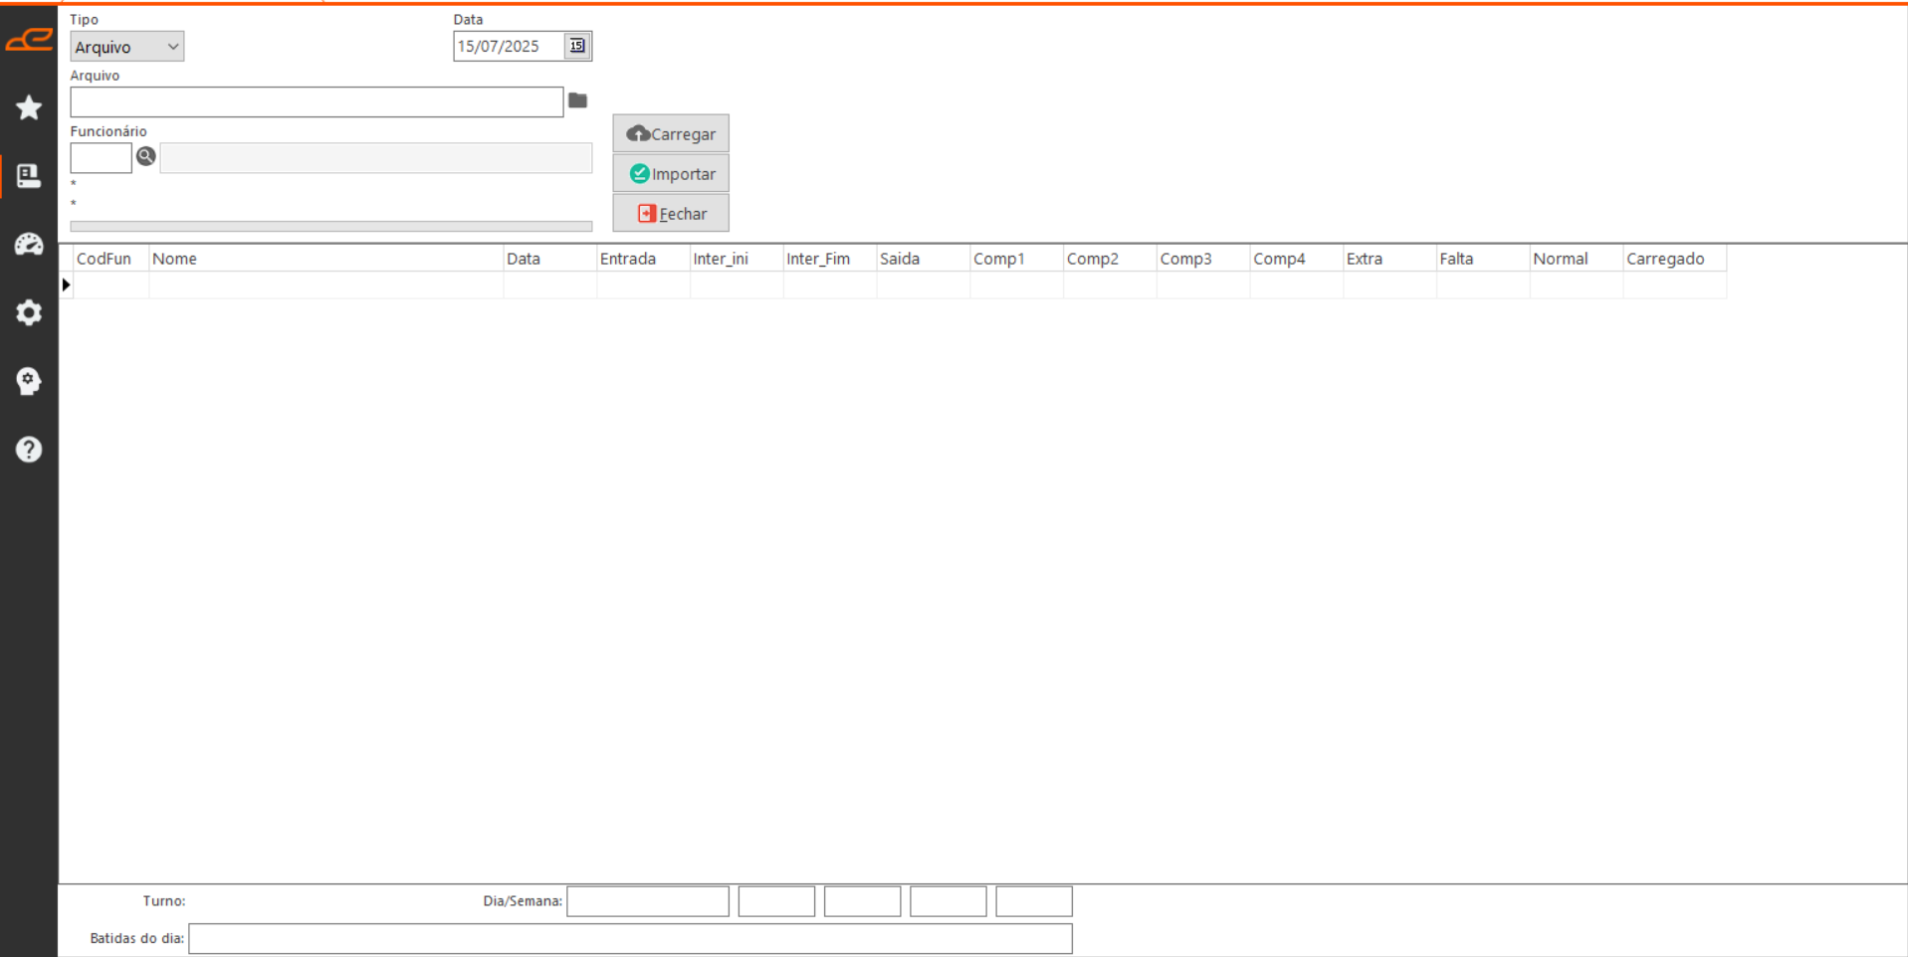1908x957 pixels.
Task: Click the orange logo icon in sidebar
Action: (29, 39)
